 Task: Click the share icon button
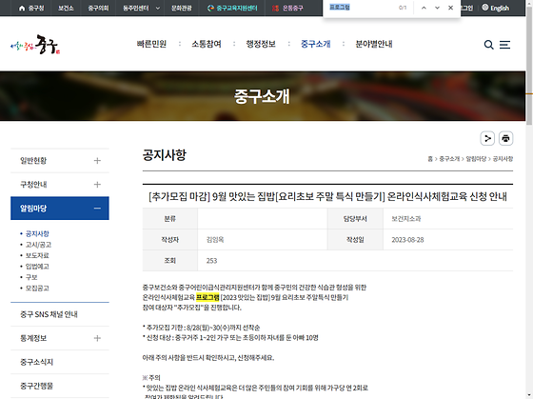point(487,138)
